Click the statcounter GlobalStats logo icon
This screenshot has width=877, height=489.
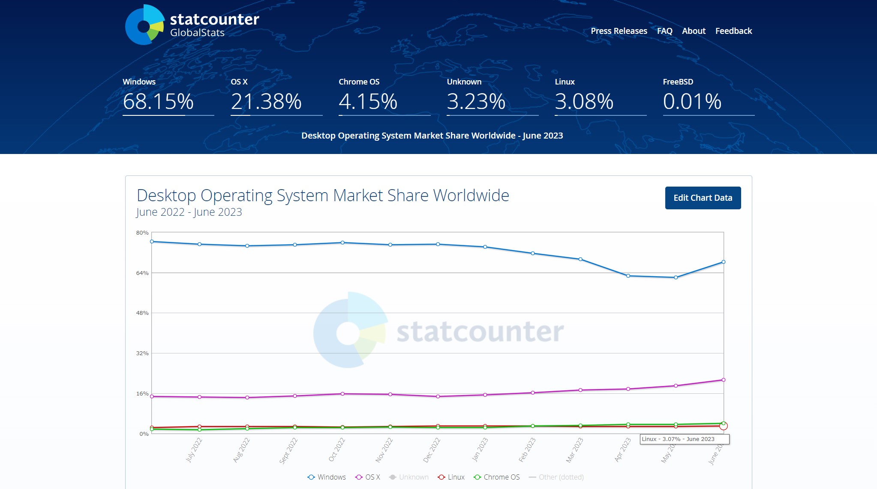coord(145,25)
